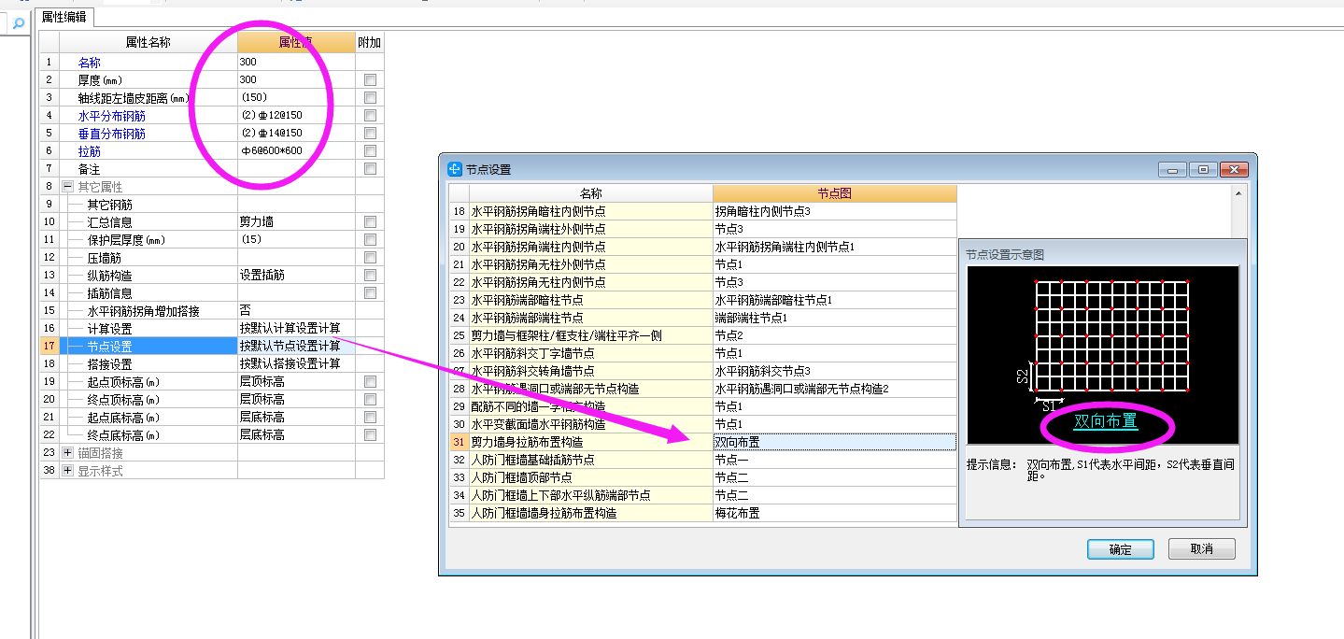Image resolution: width=1344 pixels, height=639 pixels.
Task: Toggle 附加 checkbox for 轴线距左墙皮距离 row
Action: coord(371,97)
